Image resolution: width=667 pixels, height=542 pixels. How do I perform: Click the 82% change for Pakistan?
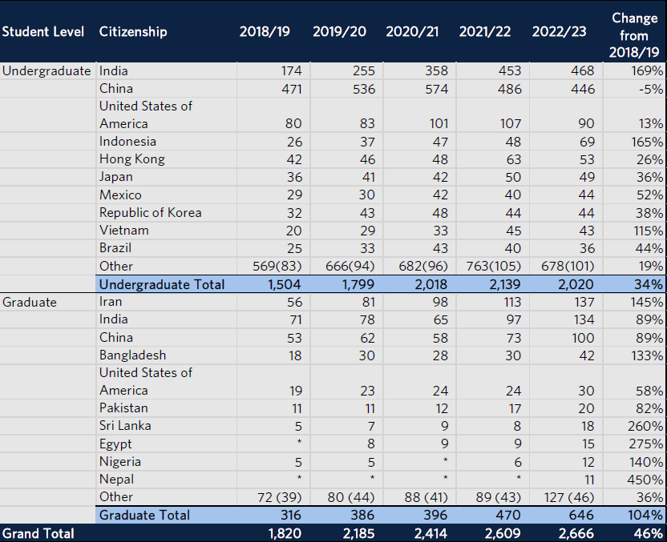point(649,408)
